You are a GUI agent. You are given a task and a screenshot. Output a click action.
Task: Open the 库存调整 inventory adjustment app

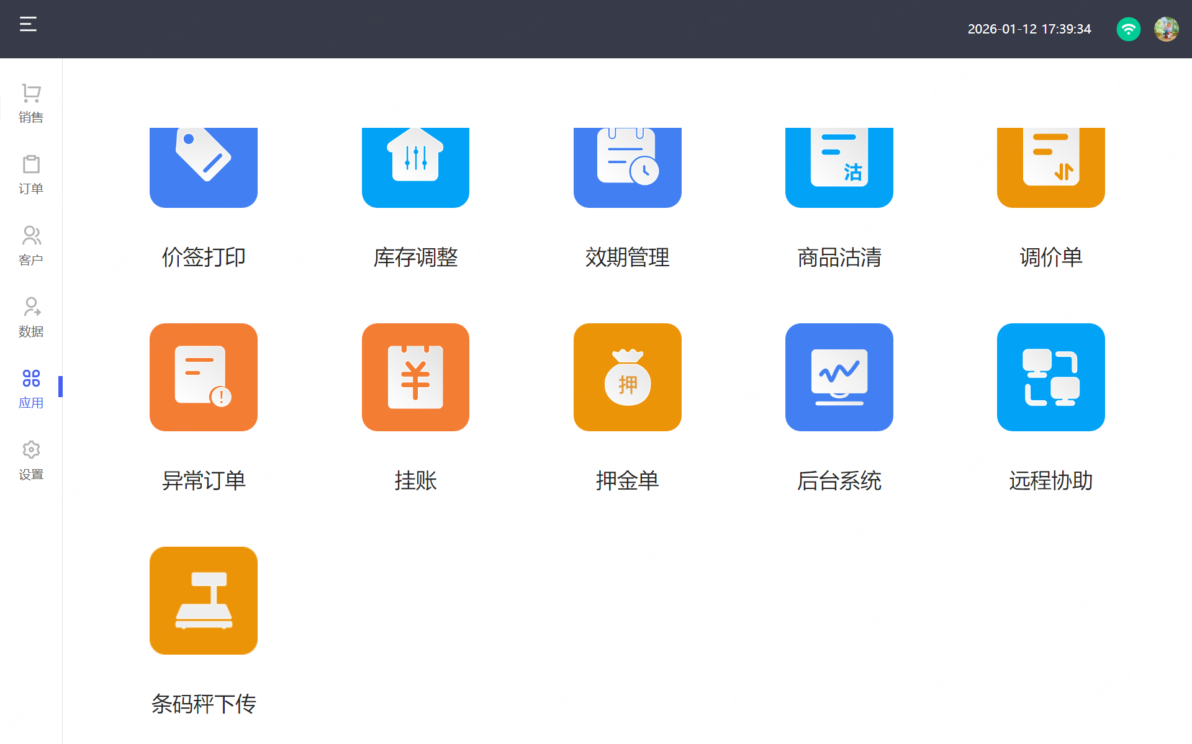pos(415,168)
